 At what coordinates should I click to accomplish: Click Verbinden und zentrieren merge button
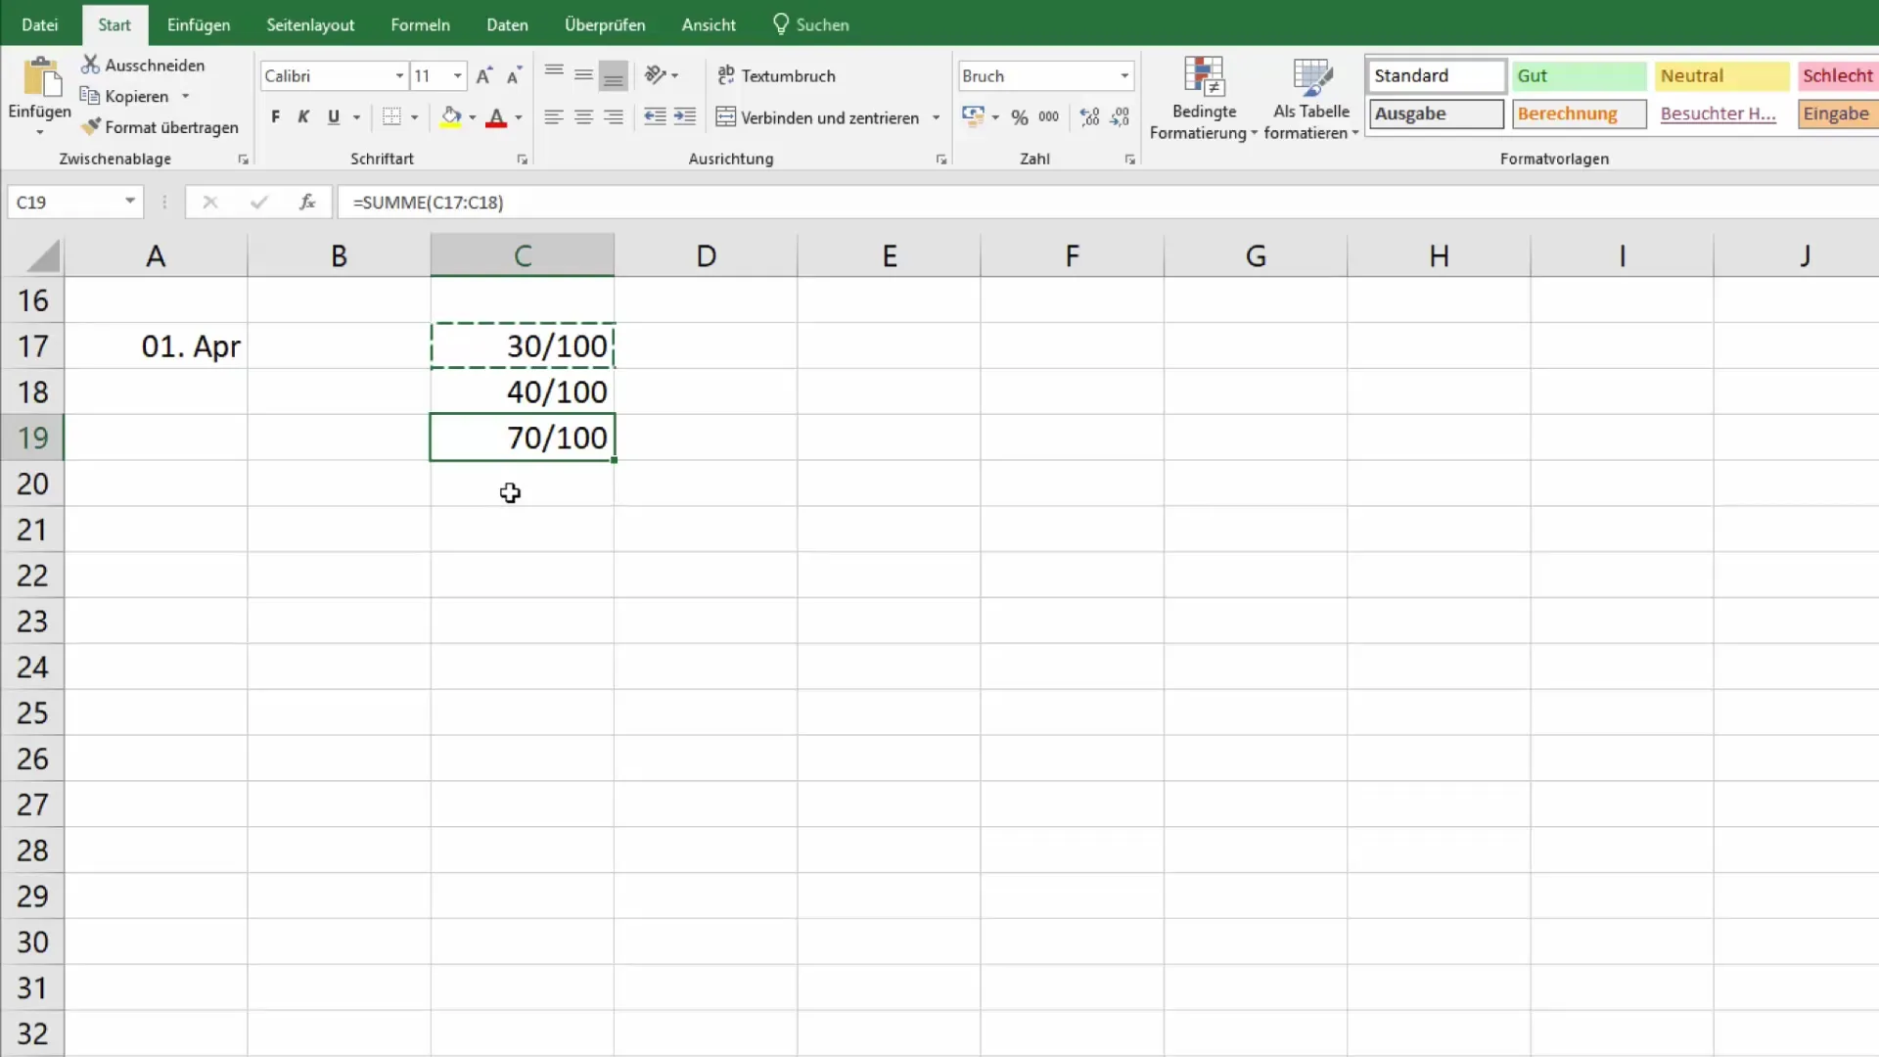click(818, 117)
